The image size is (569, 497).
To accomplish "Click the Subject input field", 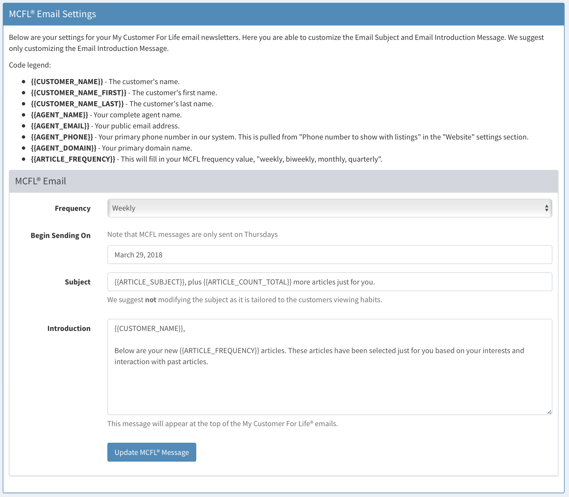I will 330,282.
